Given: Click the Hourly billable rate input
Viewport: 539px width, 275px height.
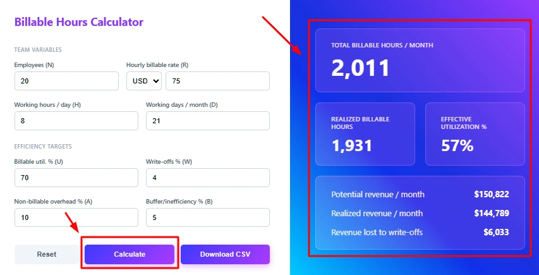Looking at the screenshot, I should 217,81.
